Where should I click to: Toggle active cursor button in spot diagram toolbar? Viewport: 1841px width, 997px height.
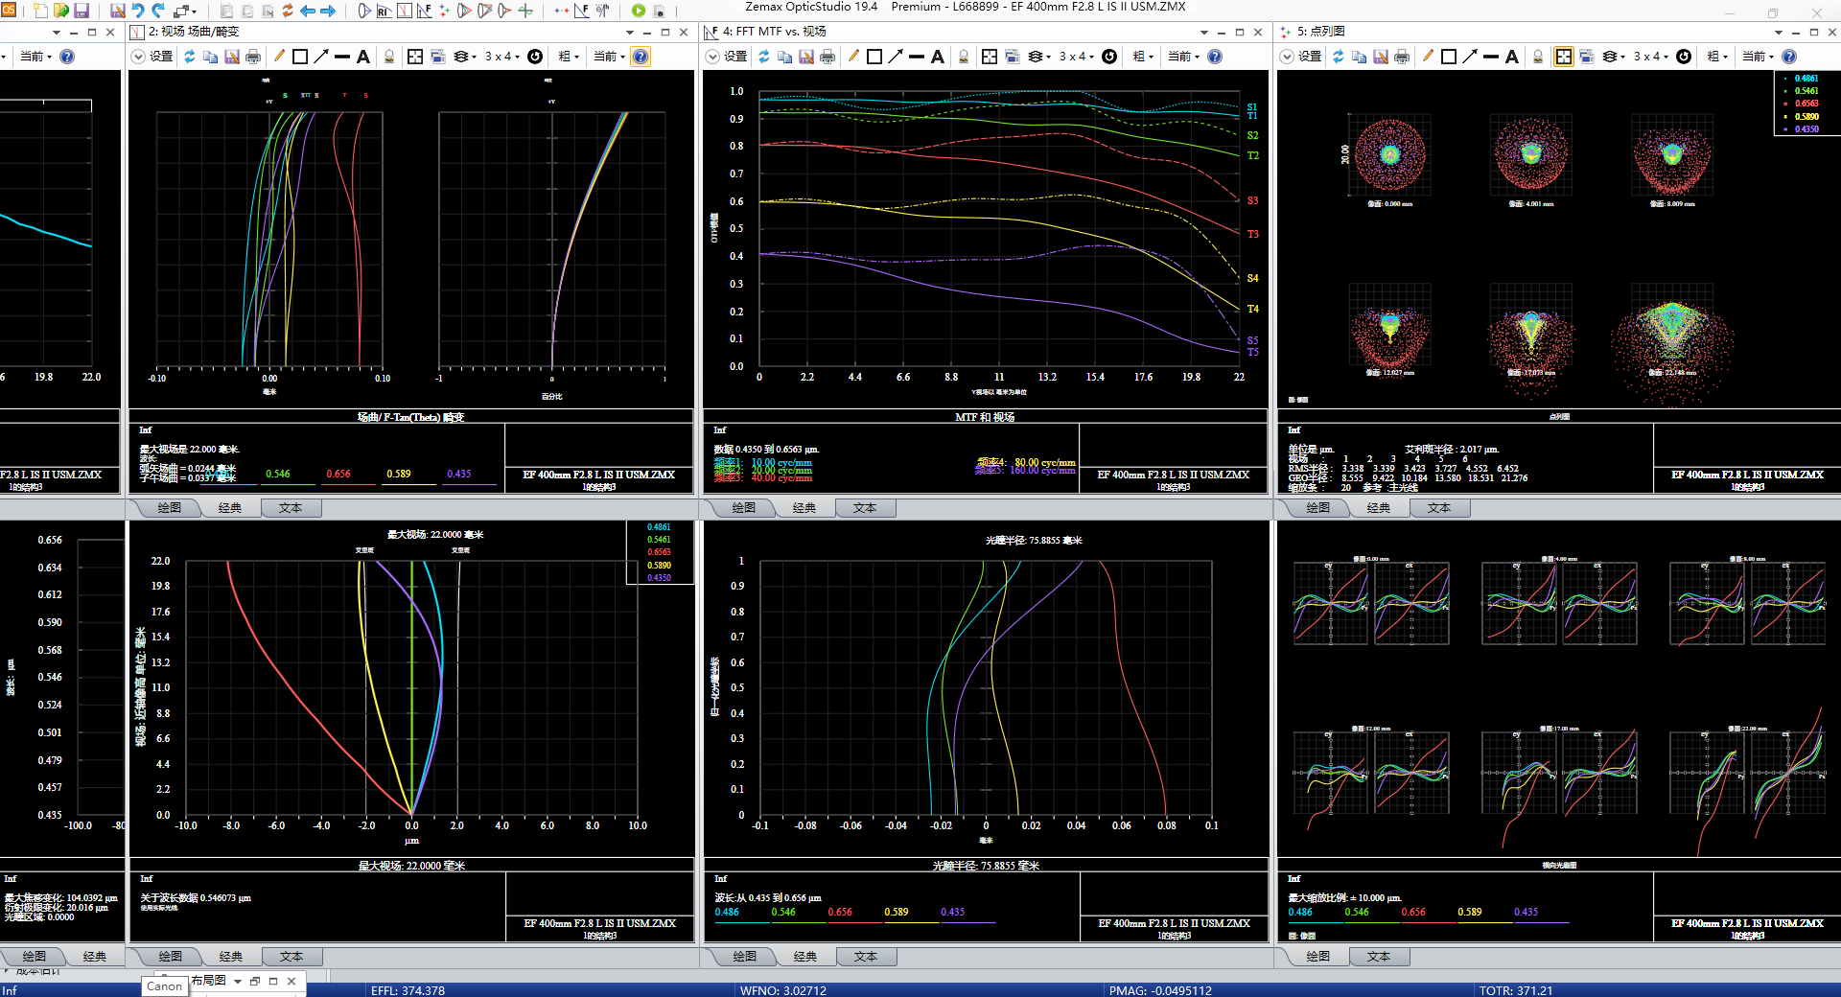tap(1563, 57)
